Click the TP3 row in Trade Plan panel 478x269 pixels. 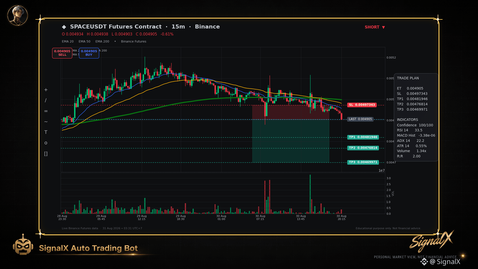click(x=412, y=109)
